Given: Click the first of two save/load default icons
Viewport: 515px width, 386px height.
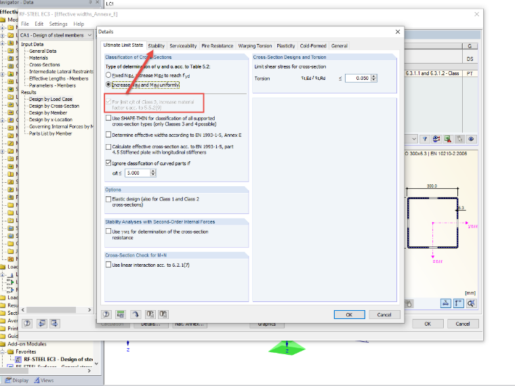Looking at the screenshot, I should click(150, 314).
